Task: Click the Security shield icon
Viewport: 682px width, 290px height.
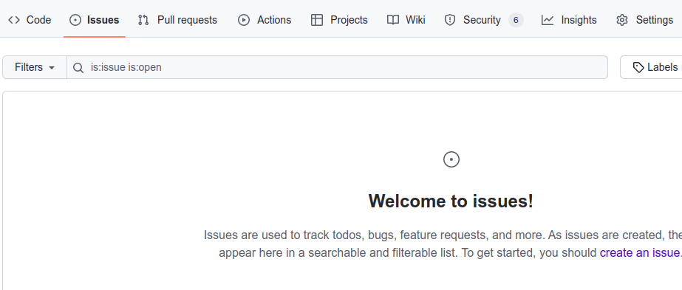Action: pos(450,20)
